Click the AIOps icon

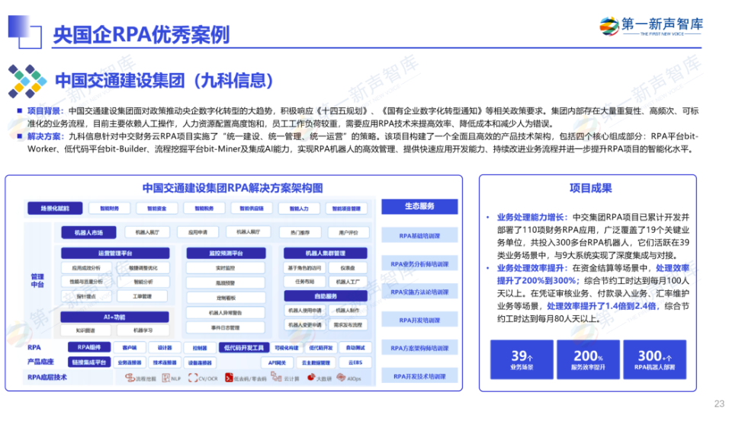pyautogui.click(x=342, y=378)
